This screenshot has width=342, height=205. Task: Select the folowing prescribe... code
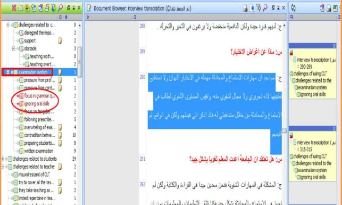coord(39,119)
